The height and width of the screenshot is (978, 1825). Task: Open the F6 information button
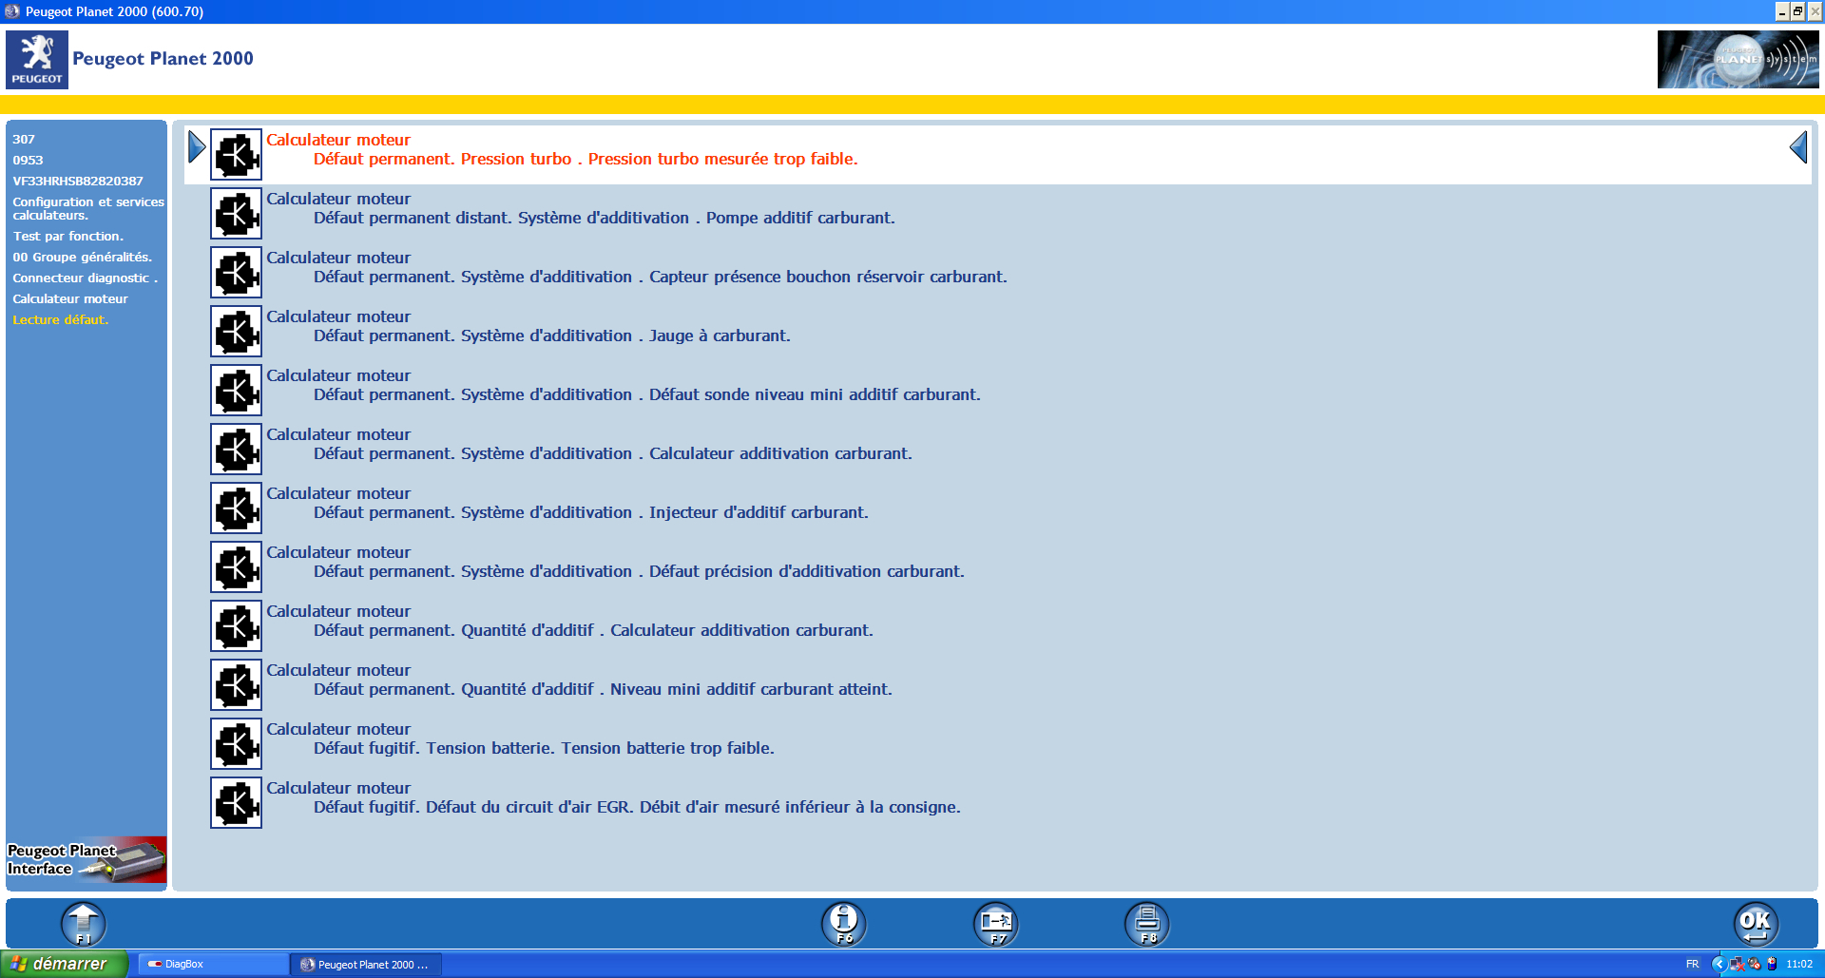844,924
